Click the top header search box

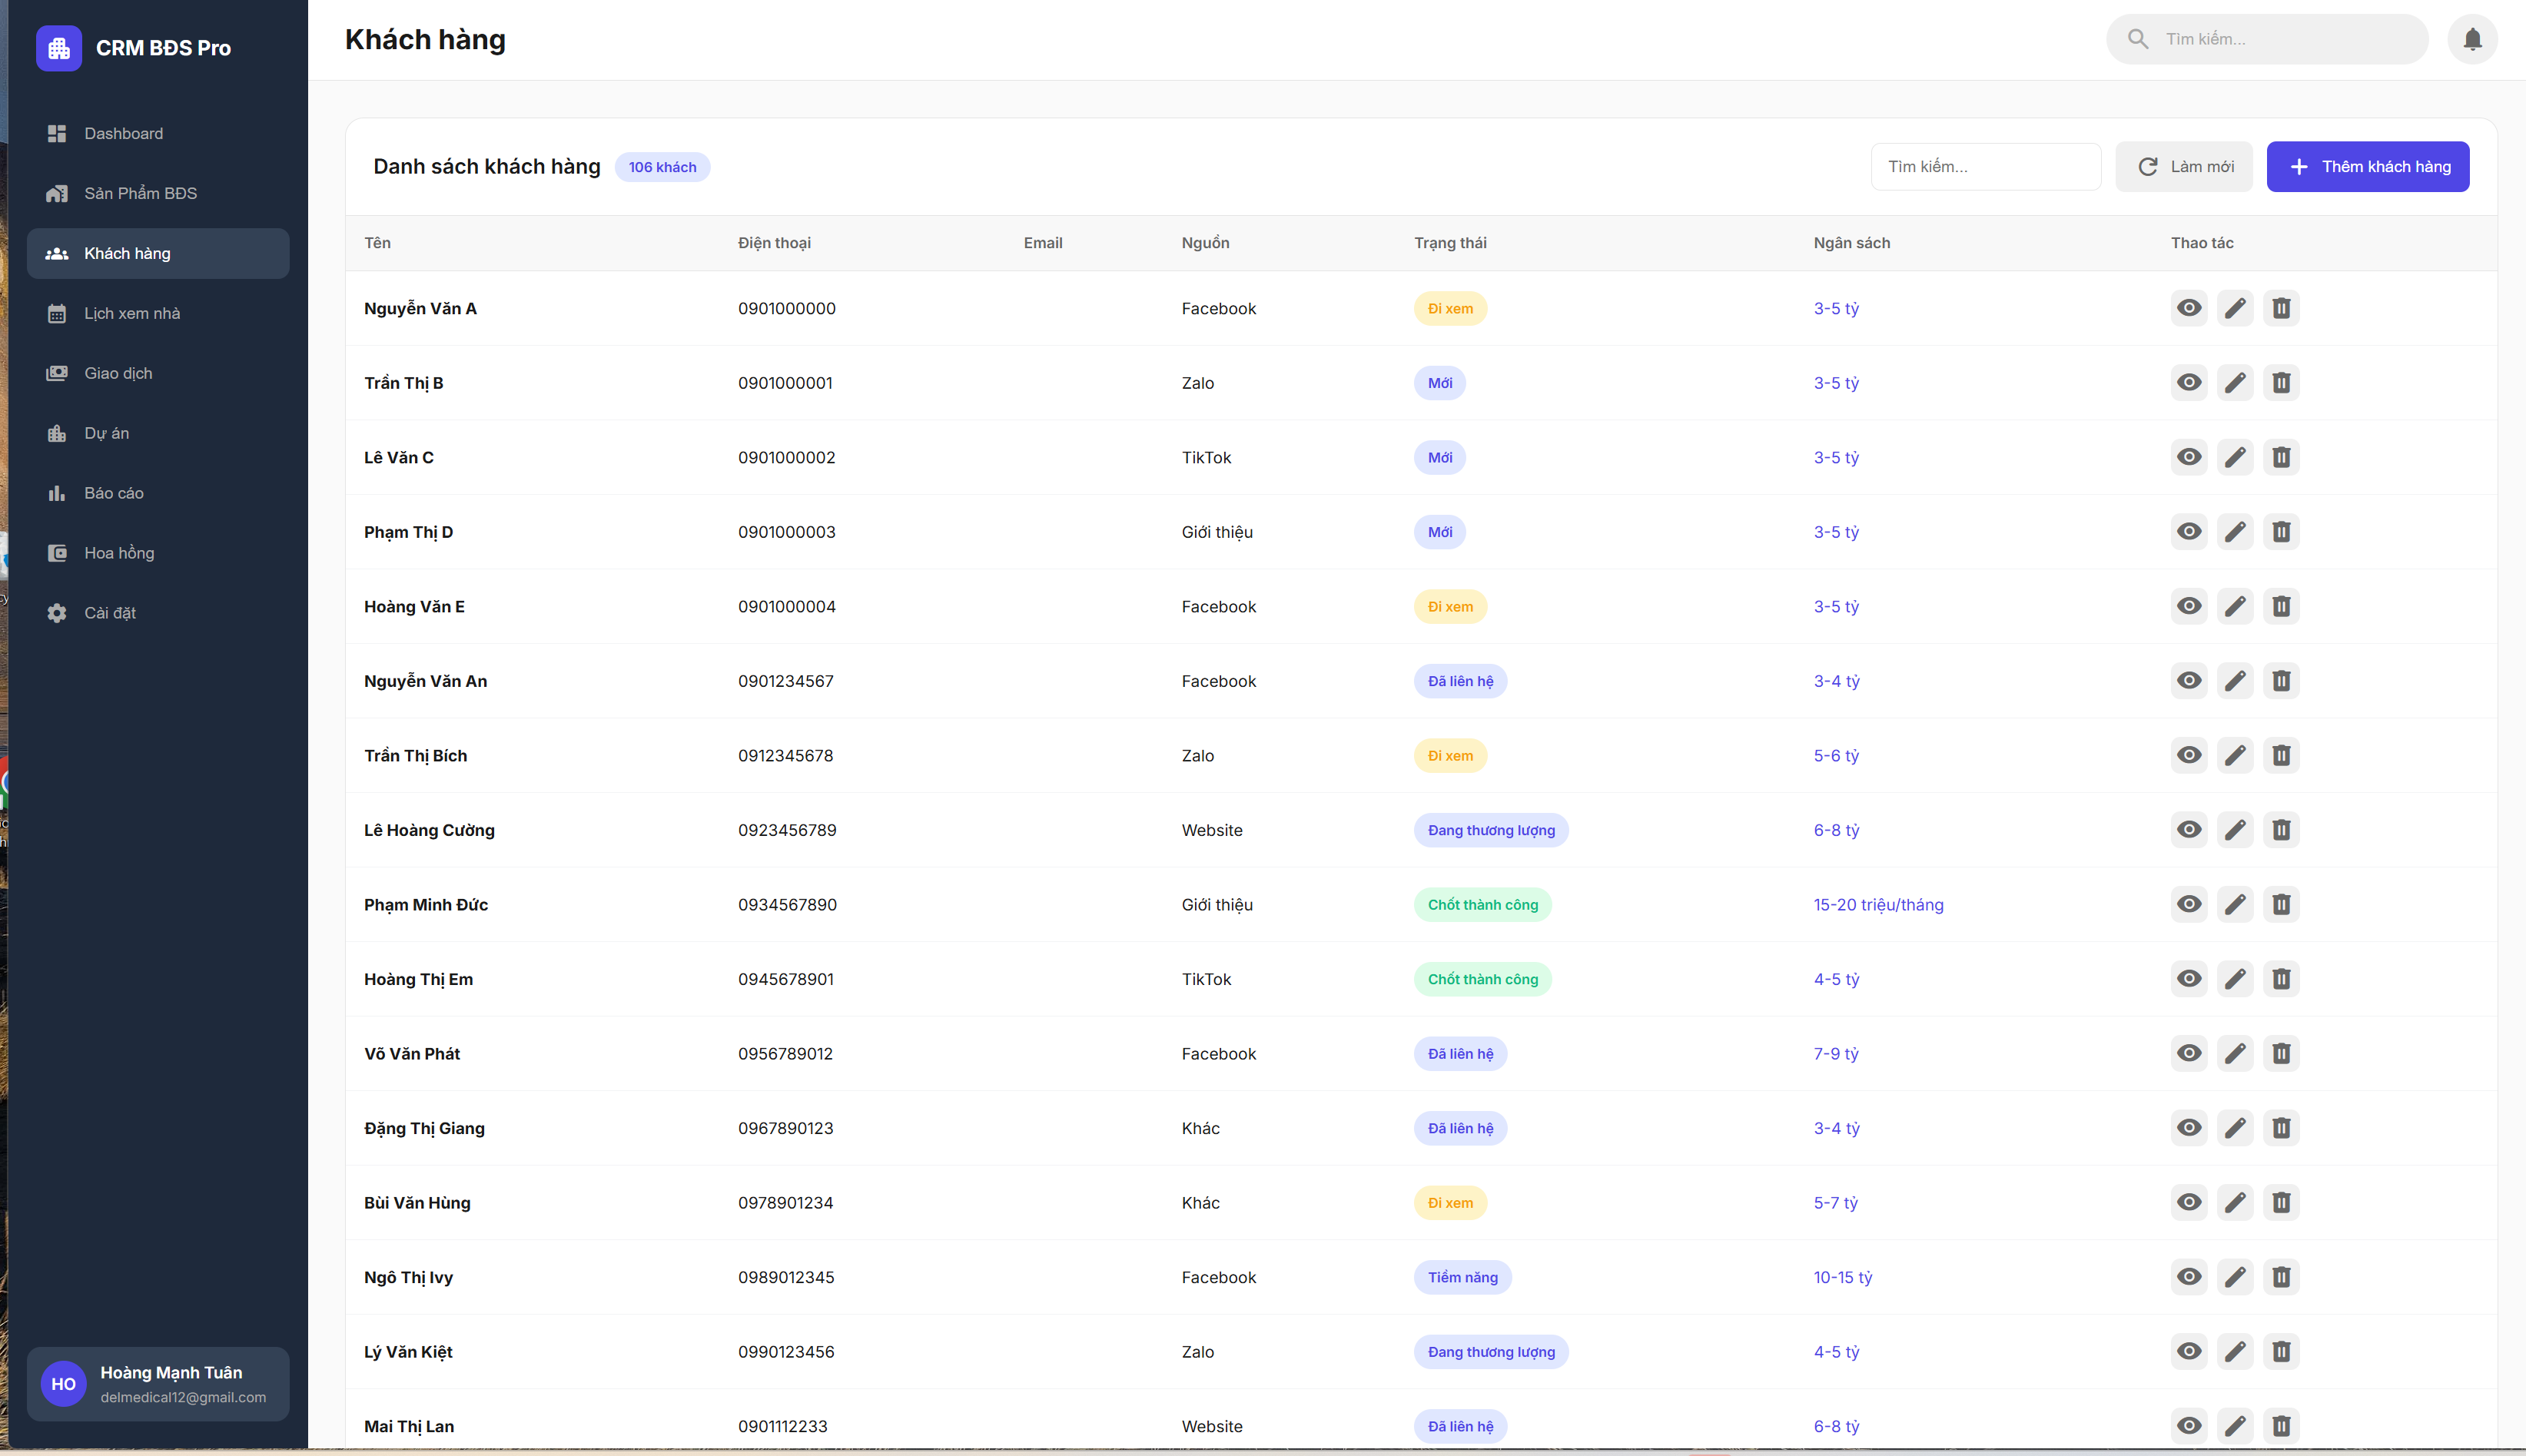(x=2285, y=39)
